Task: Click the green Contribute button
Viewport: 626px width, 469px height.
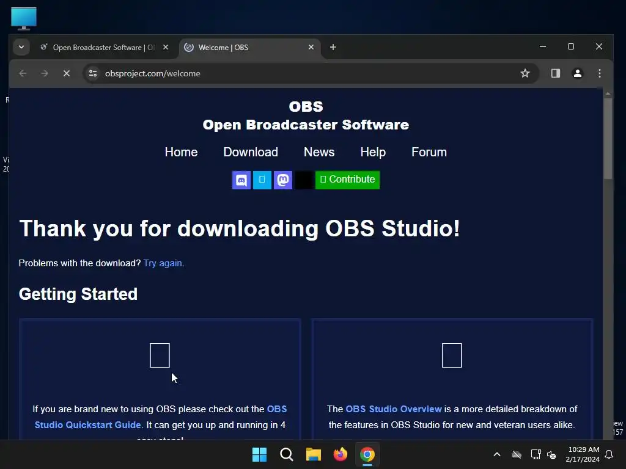Action: (x=347, y=180)
